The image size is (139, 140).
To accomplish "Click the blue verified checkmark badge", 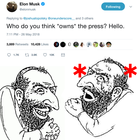I will coord(43,4).
